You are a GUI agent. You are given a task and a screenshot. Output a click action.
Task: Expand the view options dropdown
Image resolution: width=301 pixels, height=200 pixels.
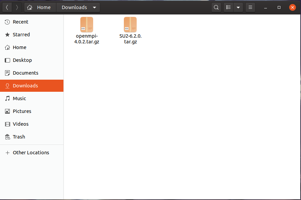238,7
